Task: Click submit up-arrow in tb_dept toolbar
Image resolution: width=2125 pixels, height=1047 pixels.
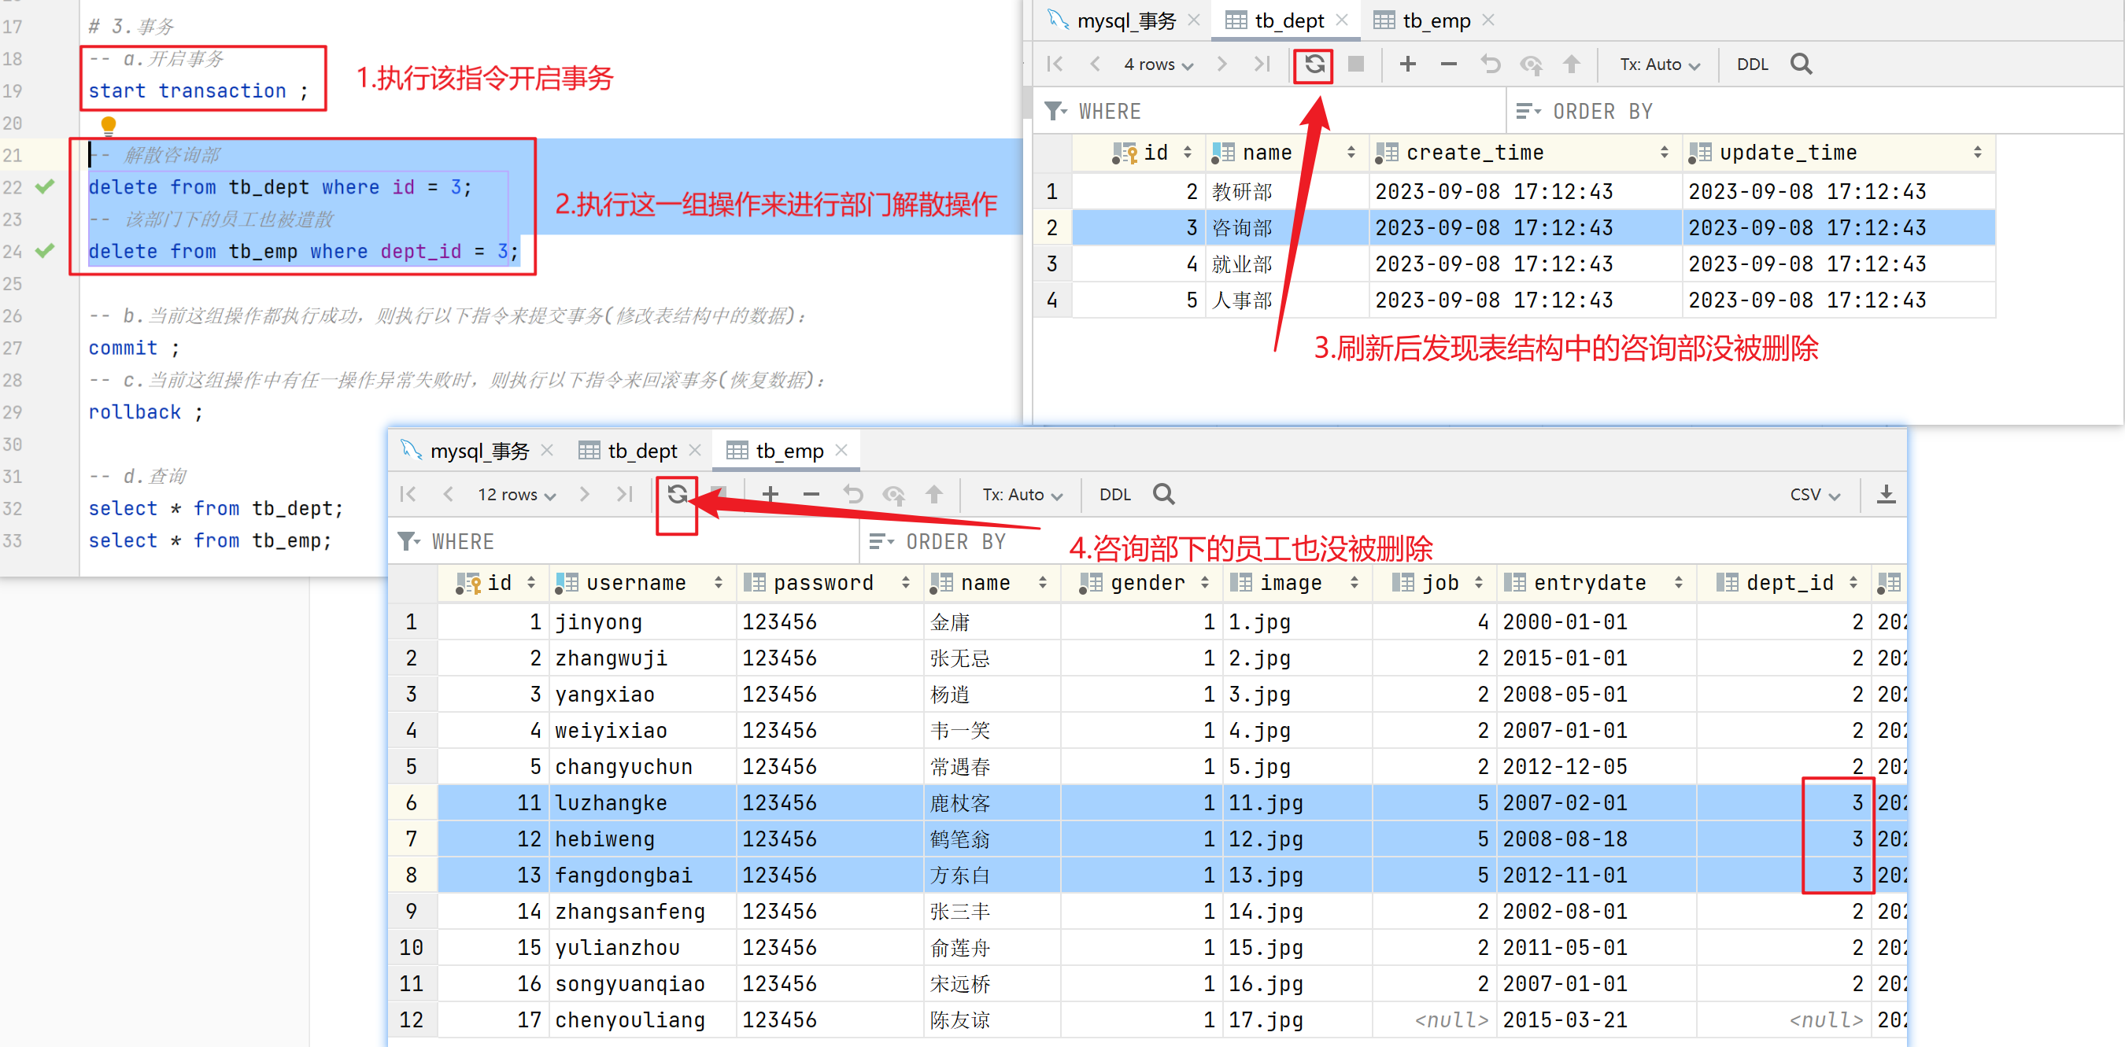Action: tap(1572, 64)
